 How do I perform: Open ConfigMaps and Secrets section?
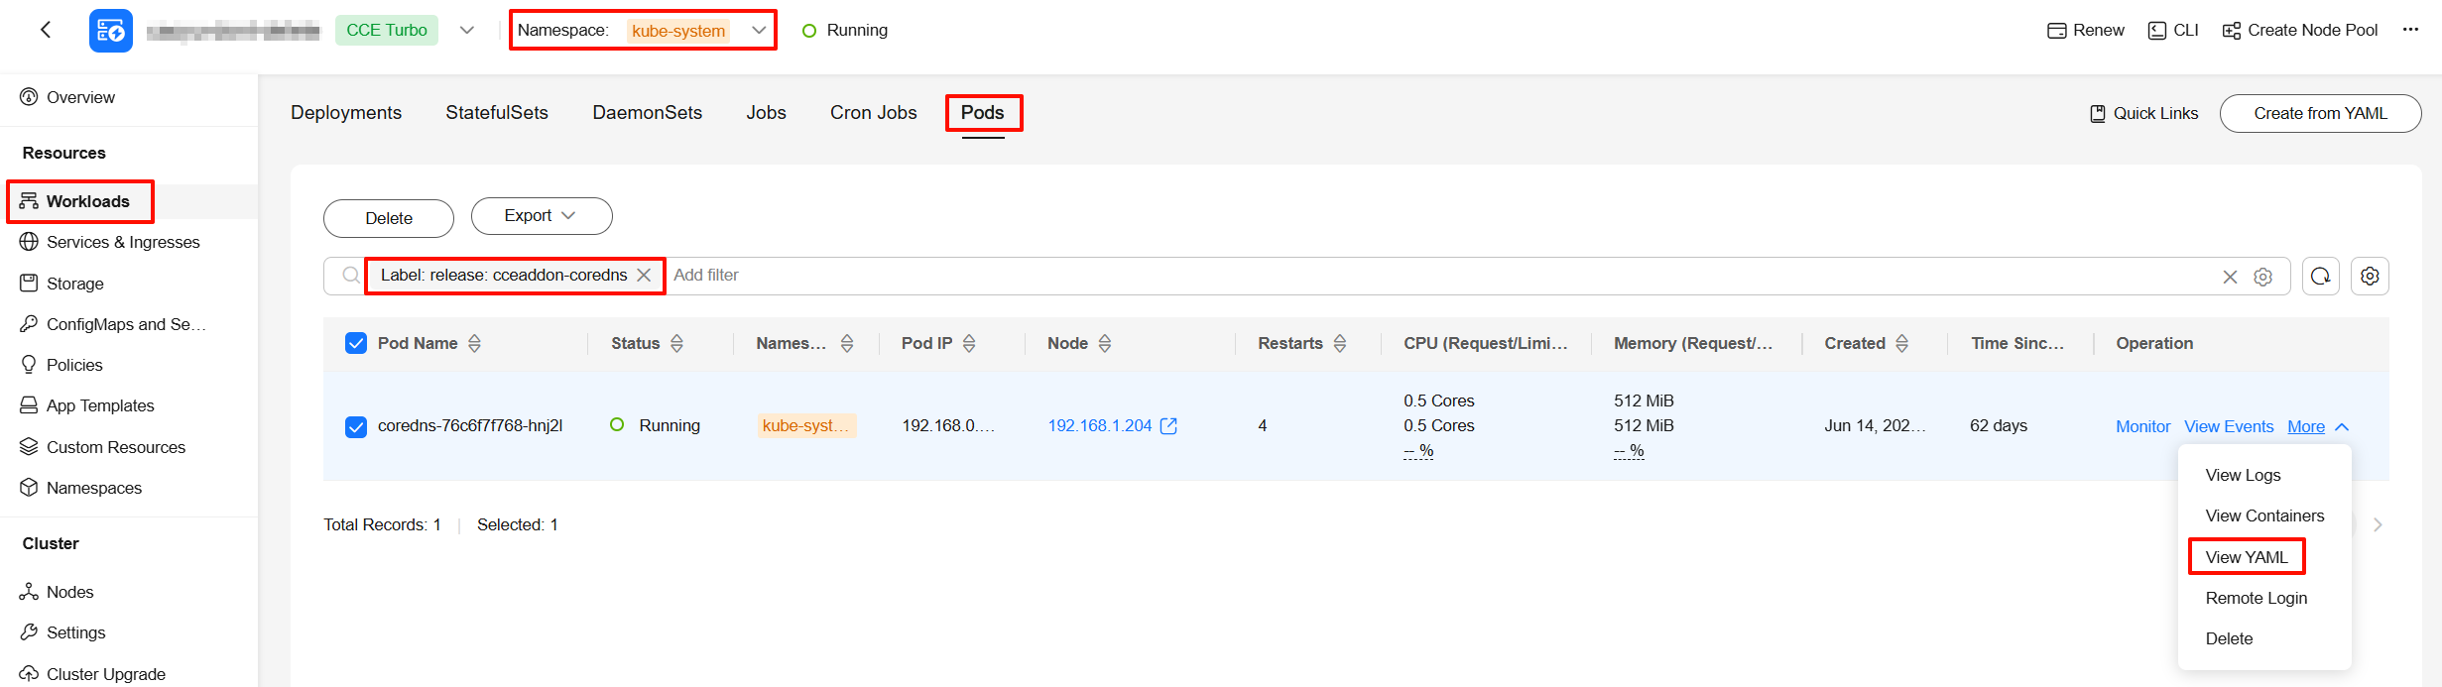(x=126, y=324)
